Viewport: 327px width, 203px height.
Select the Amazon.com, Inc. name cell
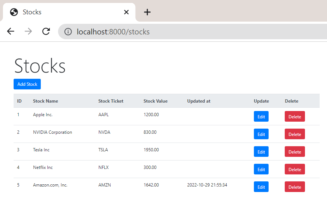click(50, 185)
